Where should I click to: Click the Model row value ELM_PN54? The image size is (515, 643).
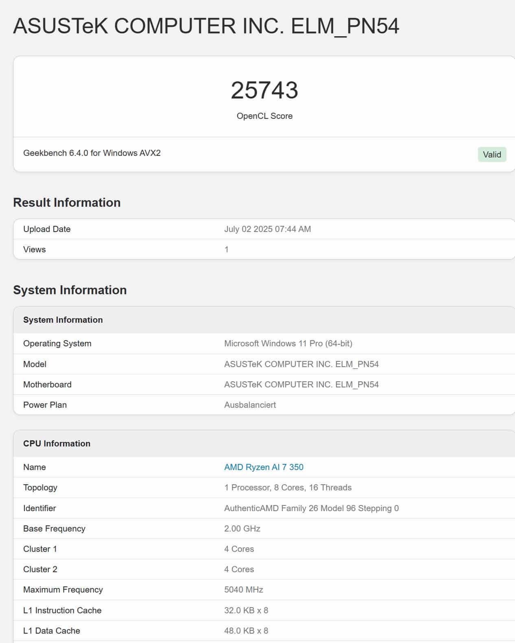(x=301, y=364)
